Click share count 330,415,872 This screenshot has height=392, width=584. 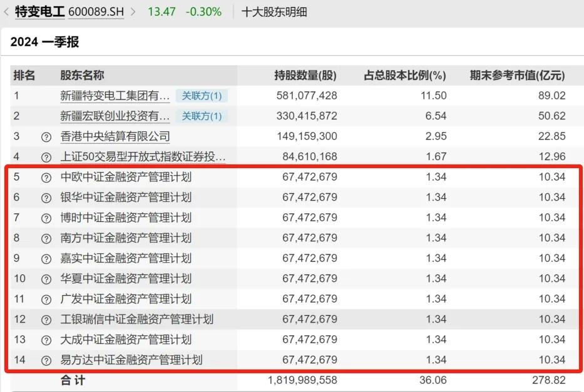(307, 116)
